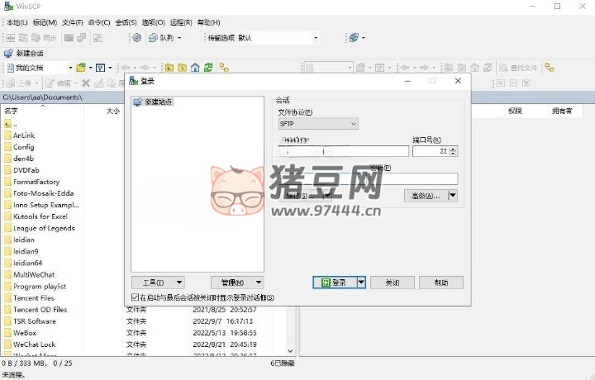Click the refresh icon in left panel toolbar

[x=209, y=68]
